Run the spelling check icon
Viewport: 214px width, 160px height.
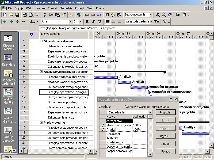point(37,15)
